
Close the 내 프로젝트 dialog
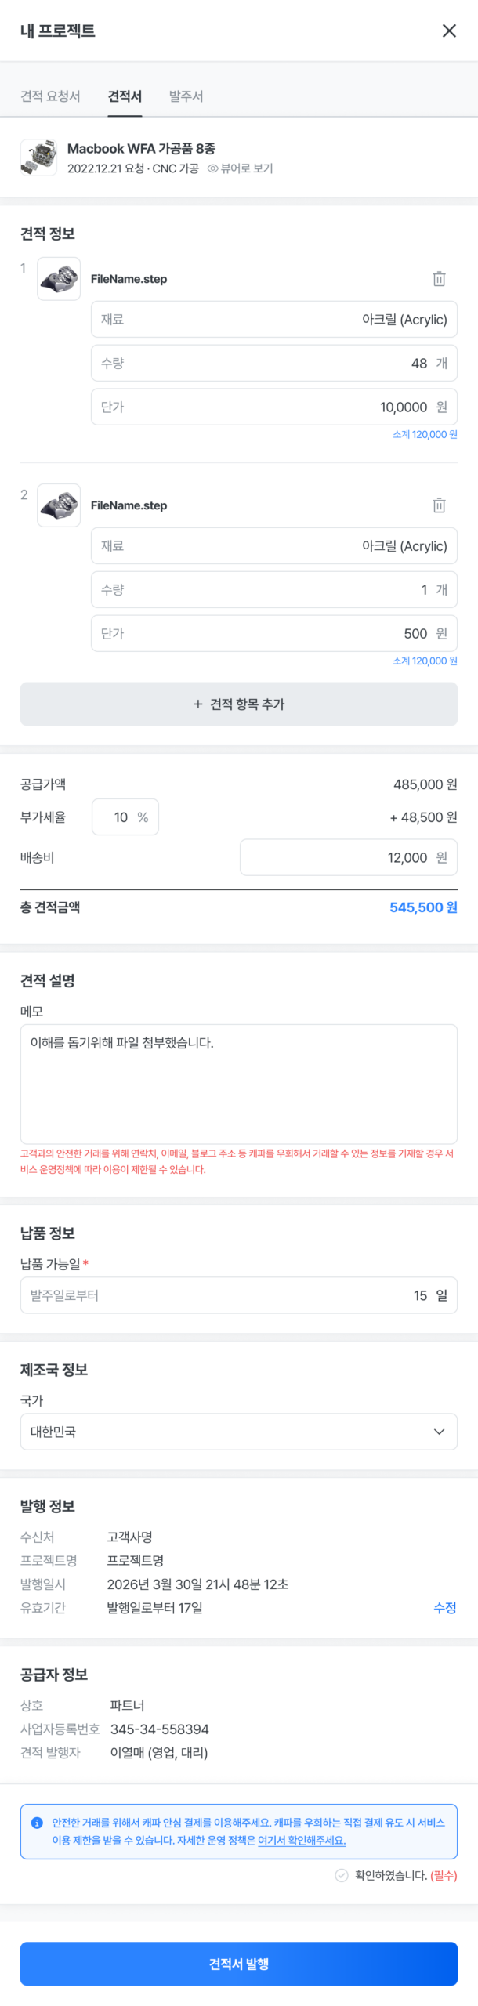(x=451, y=31)
